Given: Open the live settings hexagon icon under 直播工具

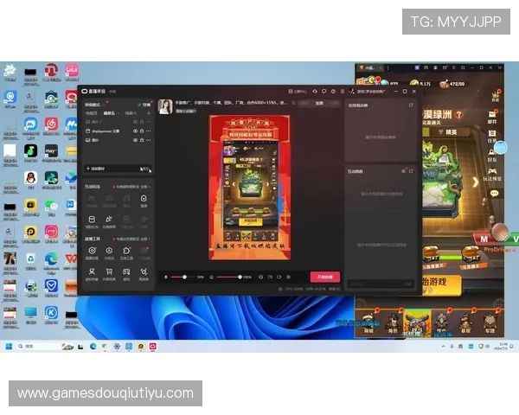Looking at the screenshot, I should point(92,251).
